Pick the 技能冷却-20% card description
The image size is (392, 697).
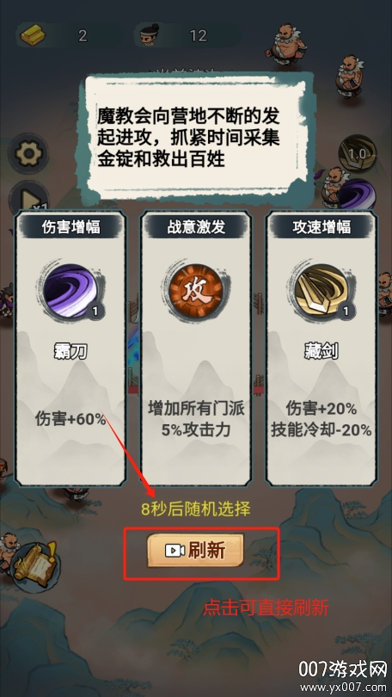point(321,430)
